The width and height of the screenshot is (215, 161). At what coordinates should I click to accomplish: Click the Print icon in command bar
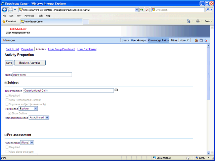tap(198, 21)
